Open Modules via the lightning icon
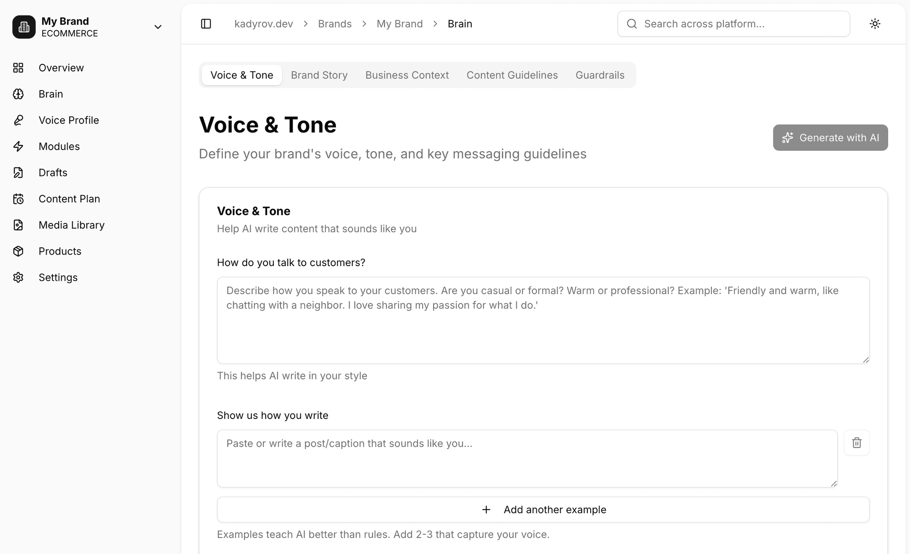The image size is (910, 554). [18, 146]
